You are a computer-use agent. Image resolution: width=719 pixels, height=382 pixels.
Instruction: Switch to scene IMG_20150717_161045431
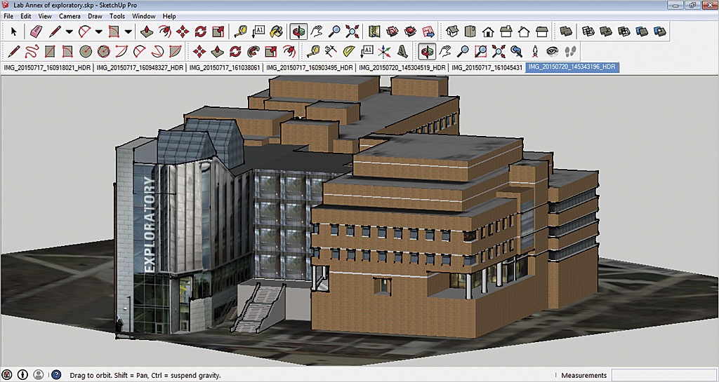(x=487, y=67)
